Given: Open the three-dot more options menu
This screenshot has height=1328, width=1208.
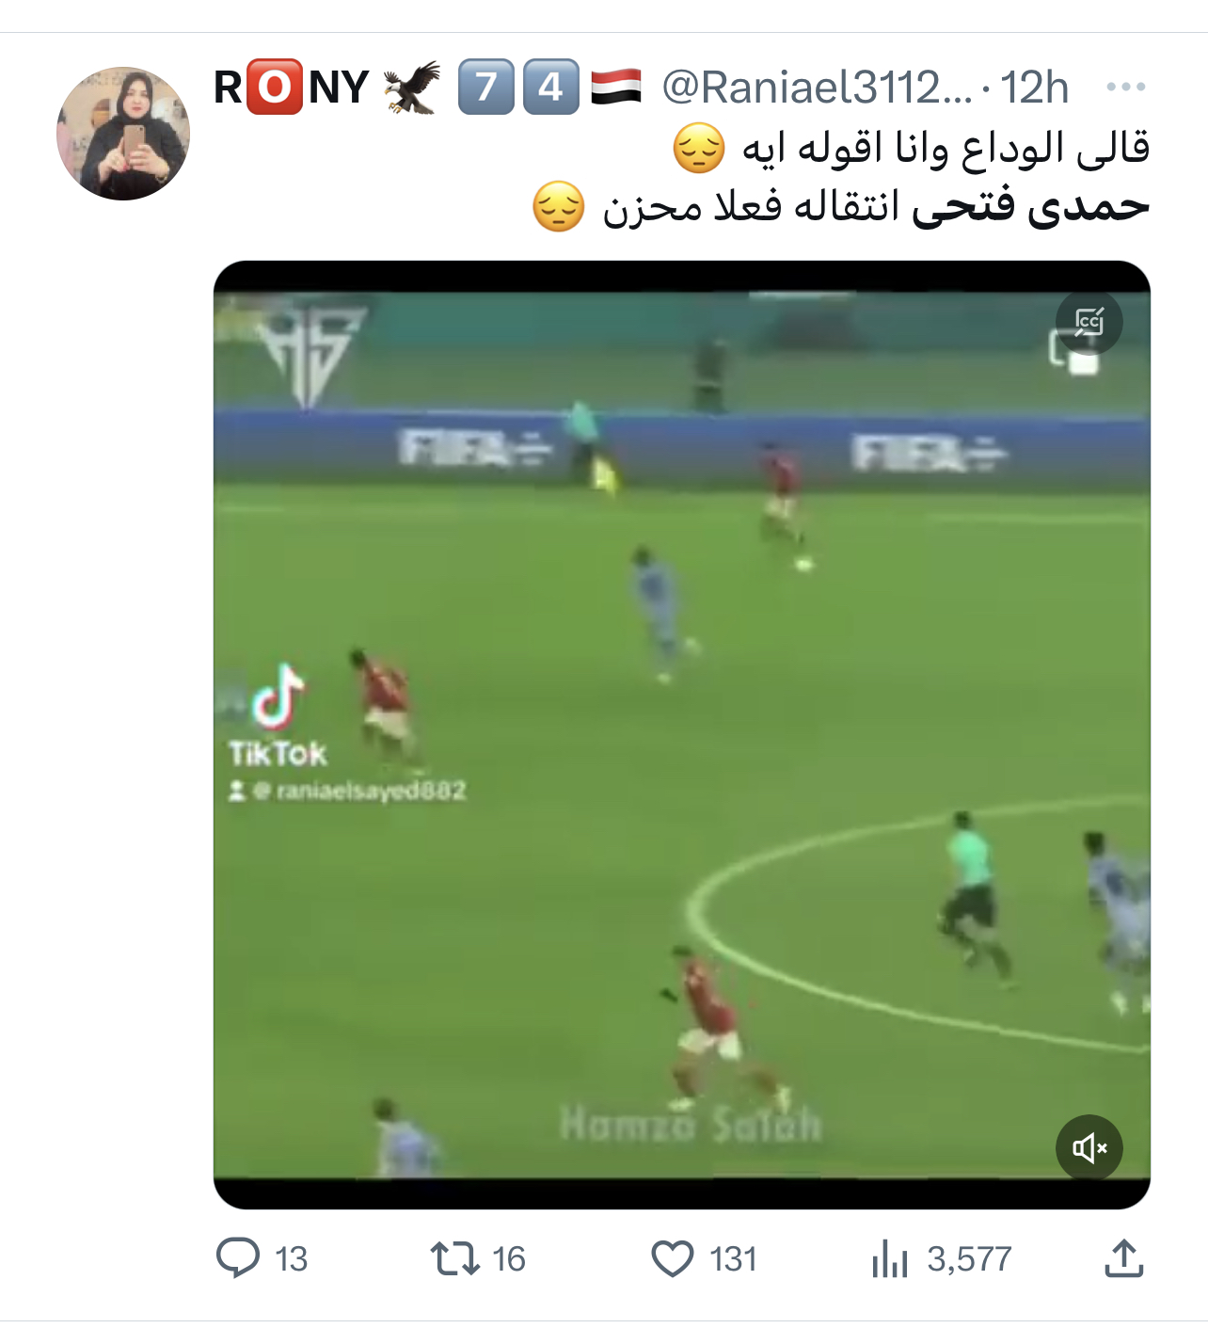Looking at the screenshot, I should click(1126, 87).
